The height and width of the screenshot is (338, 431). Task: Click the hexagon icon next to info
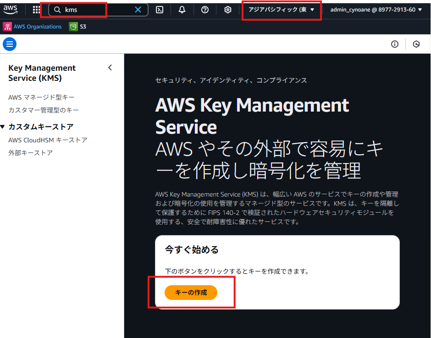416,44
